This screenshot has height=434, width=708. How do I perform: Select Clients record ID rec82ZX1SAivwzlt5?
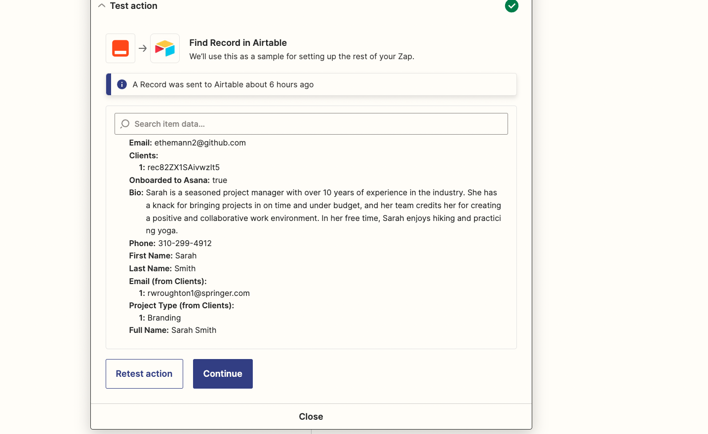pyautogui.click(x=184, y=168)
